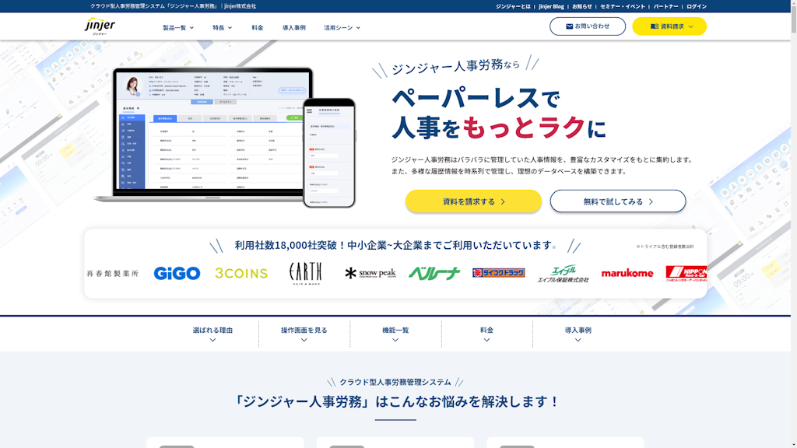Jump to the 選ばれる理由 section
Screen dimensions: 797x448
coord(212,333)
